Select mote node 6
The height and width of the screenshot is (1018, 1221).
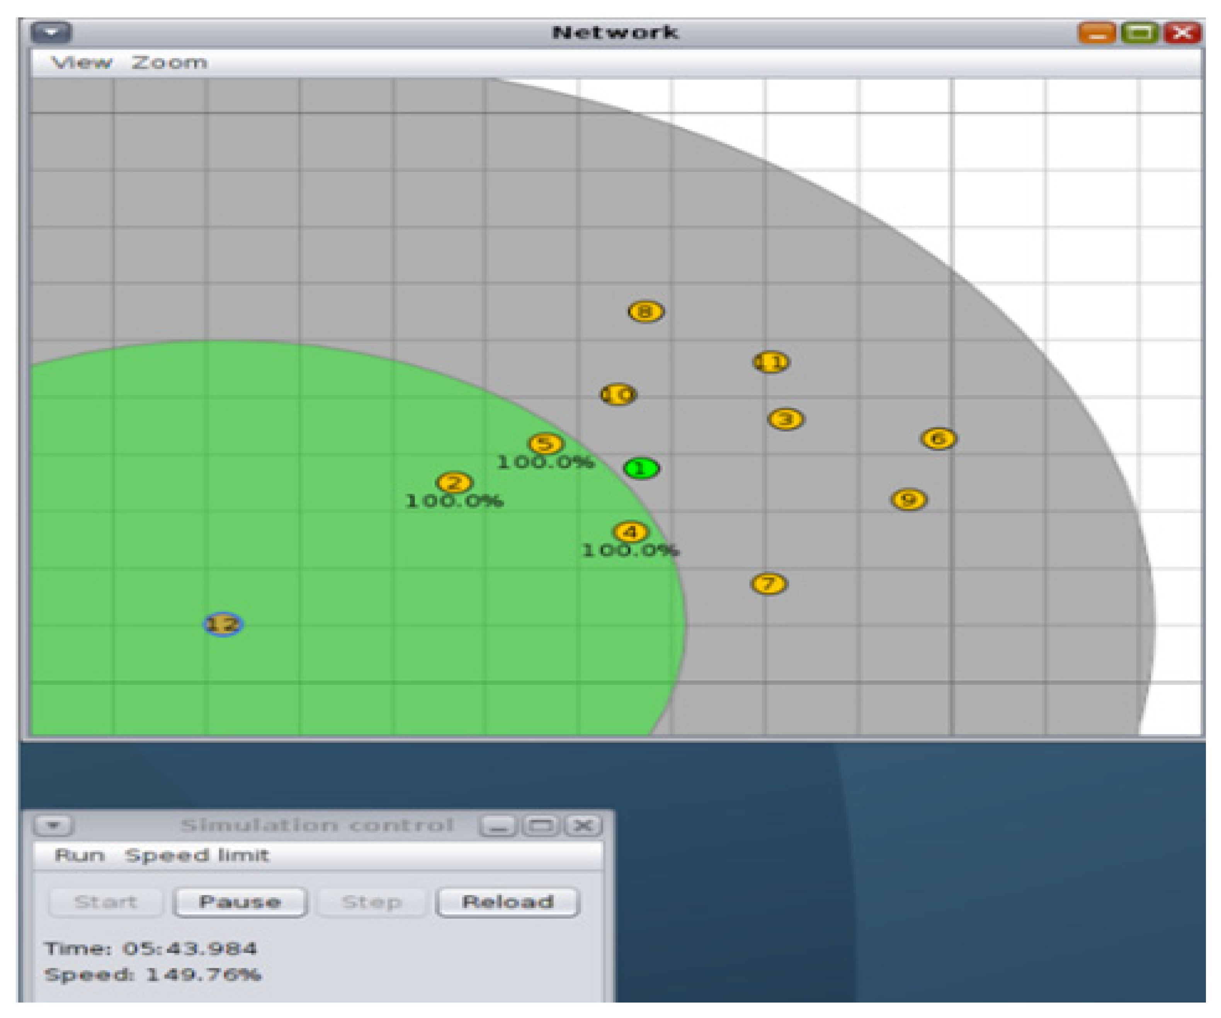click(x=939, y=439)
